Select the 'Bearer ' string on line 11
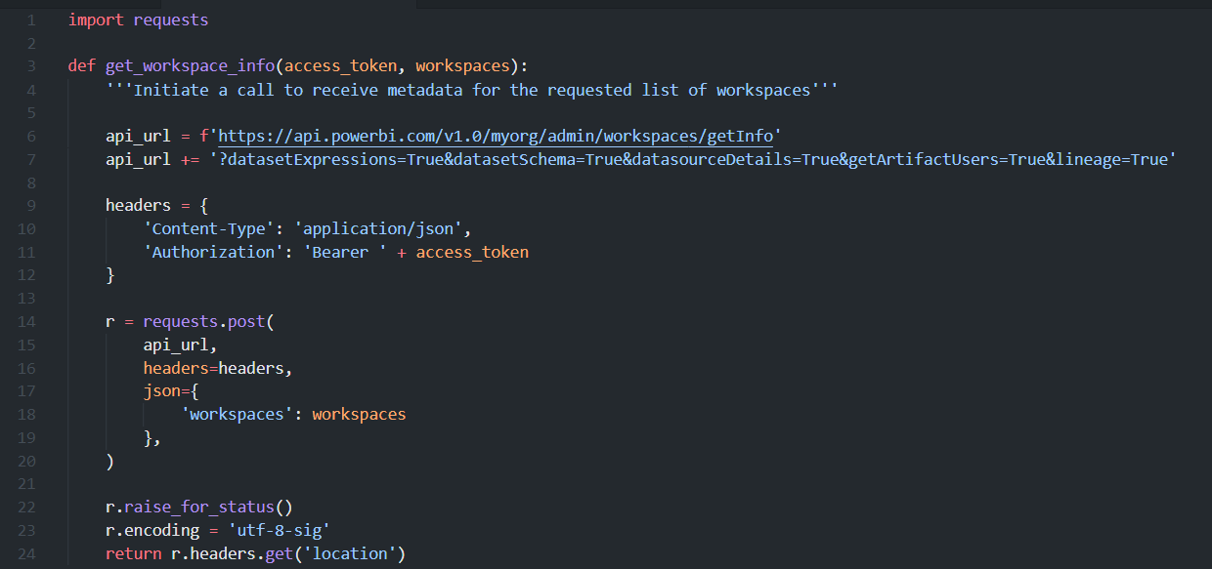The width and height of the screenshot is (1212, 569). coord(342,251)
